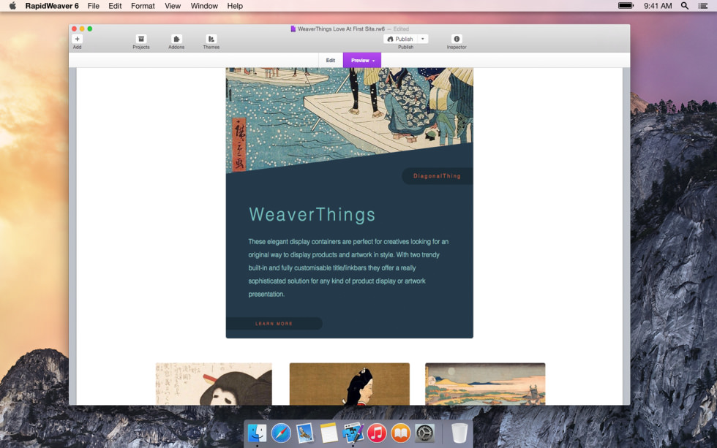The height and width of the screenshot is (448, 717).
Task: Launch iTunes from the Dock
Action: click(377, 433)
